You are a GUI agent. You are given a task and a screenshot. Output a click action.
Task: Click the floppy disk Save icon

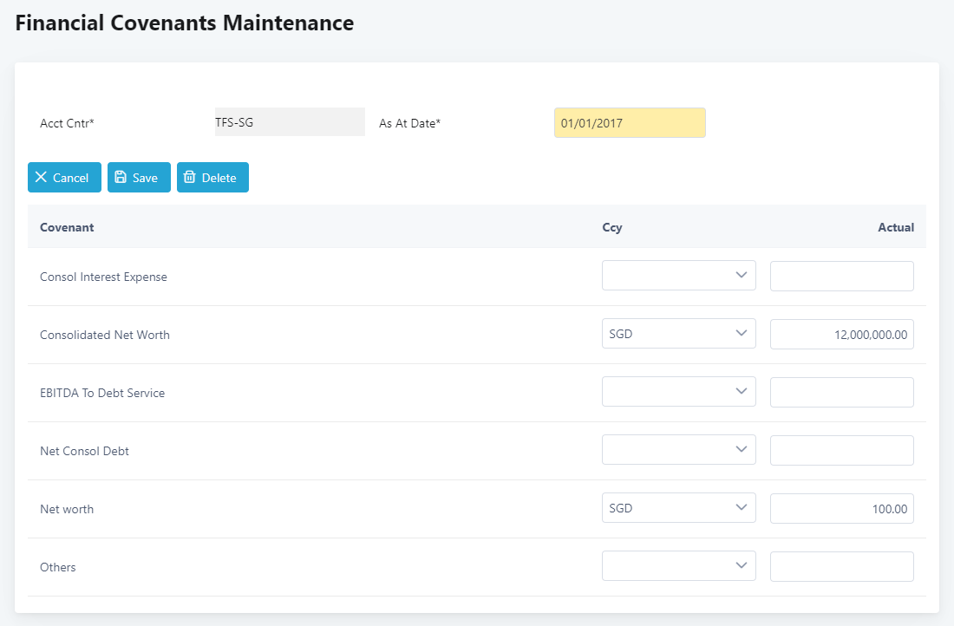[121, 177]
